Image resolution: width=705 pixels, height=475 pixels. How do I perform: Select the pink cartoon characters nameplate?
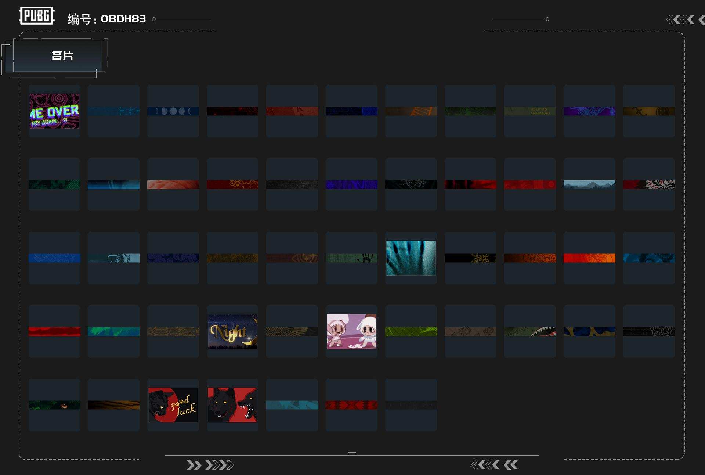[x=351, y=331]
